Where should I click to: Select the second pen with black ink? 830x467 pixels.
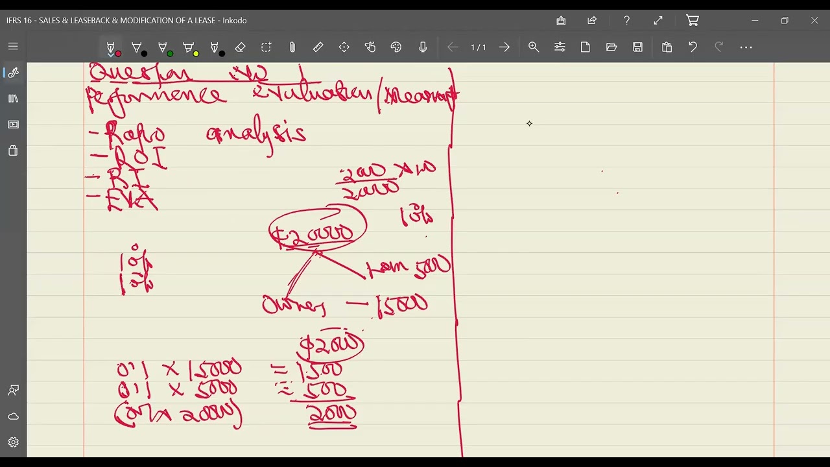[x=137, y=47]
